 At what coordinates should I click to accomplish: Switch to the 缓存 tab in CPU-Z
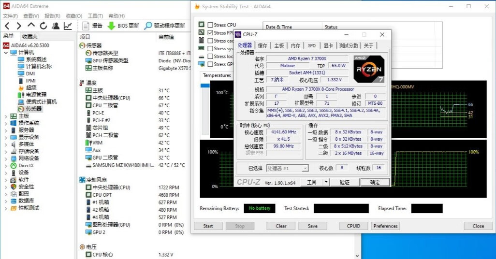coord(263,45)
